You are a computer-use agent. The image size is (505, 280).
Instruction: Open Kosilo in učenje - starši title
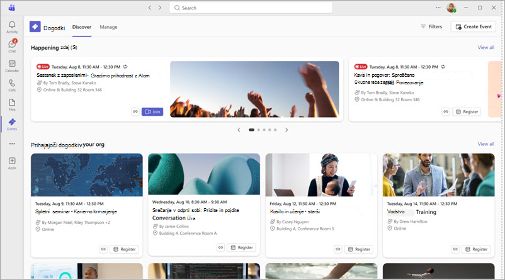pyautogui.click(x=295, y=211)
